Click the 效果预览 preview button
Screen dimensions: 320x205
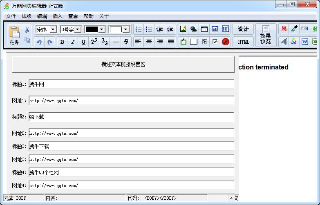[266, 36]
